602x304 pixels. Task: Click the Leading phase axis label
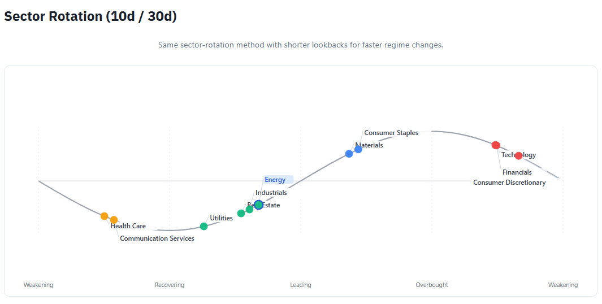coord(301,285)
